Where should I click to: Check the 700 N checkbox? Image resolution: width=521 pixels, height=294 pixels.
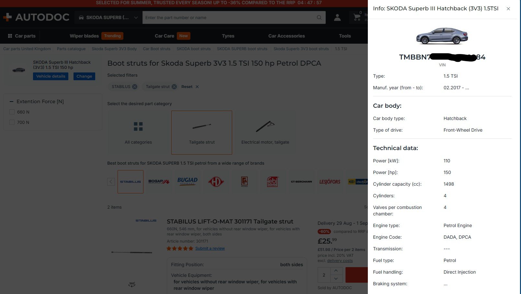click(12, 122)
